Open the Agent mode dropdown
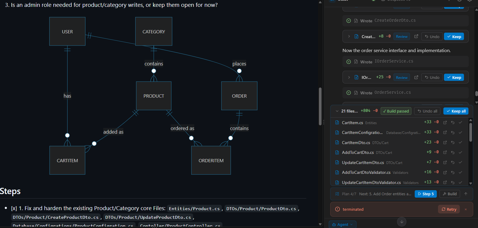478x228 pixels. point(342,224)
